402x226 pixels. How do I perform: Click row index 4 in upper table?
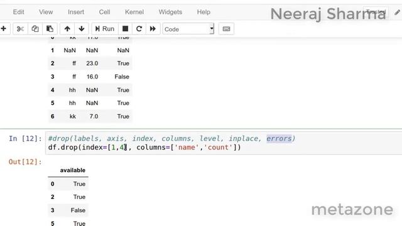tap(53, 90)
